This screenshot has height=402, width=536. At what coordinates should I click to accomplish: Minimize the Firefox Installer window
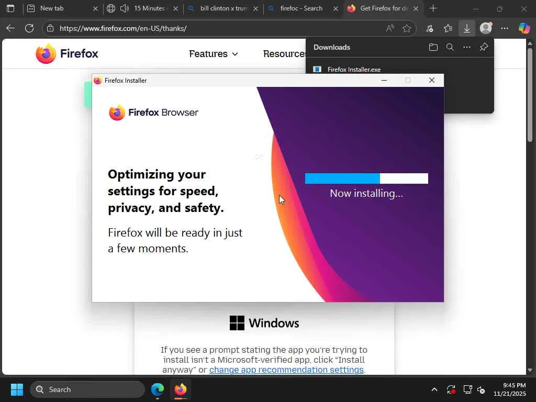pos(384,80)
